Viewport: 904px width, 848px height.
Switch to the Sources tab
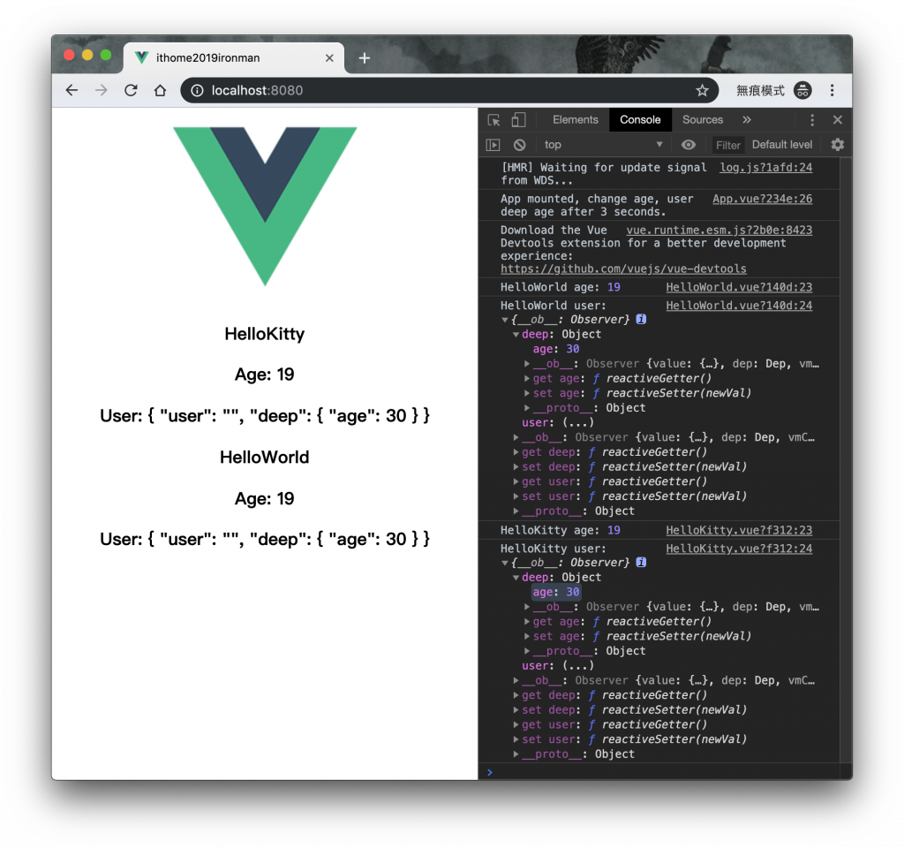click(x=702, y=120)
